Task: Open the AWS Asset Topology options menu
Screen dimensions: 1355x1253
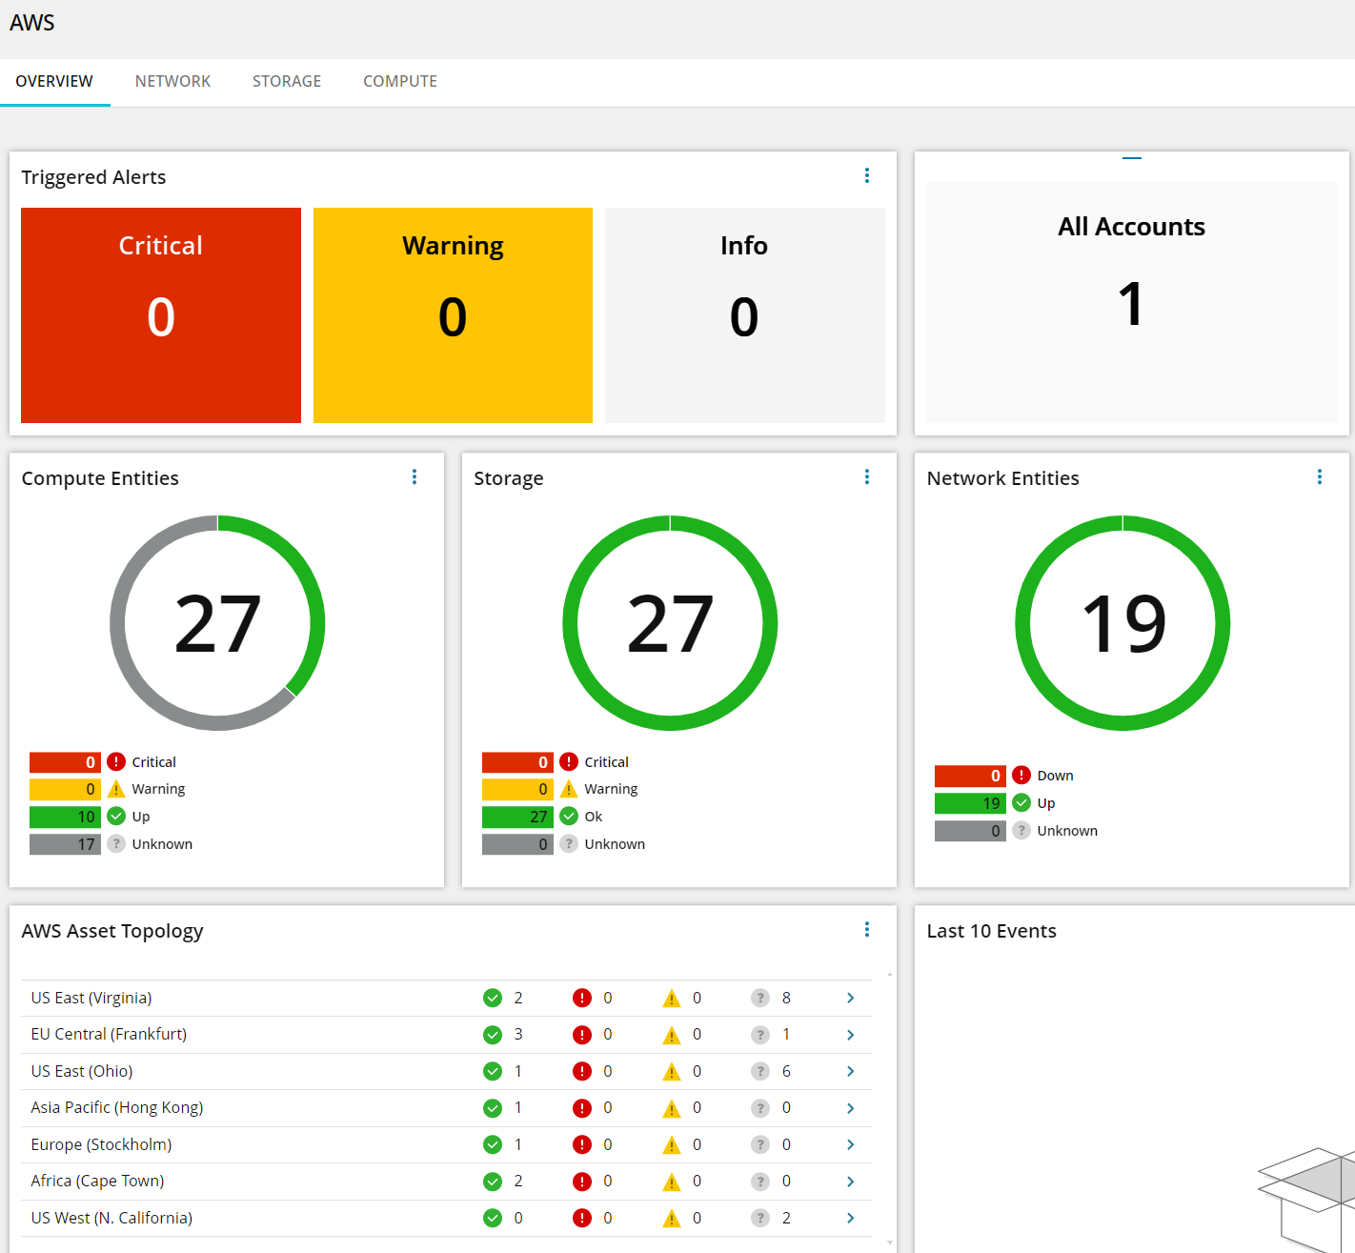Action: pyautogui.click(x=867, y=929)
